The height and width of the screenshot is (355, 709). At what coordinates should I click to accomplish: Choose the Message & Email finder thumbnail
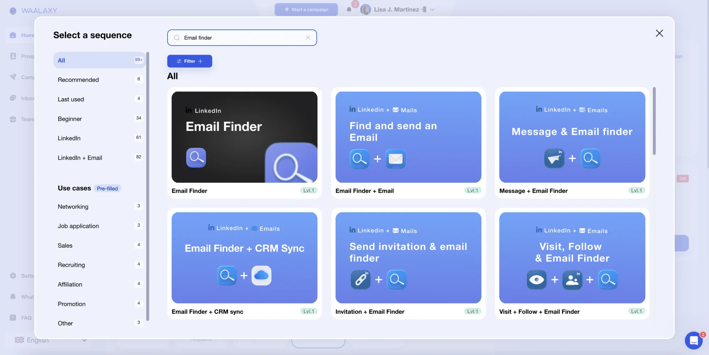(x=572, y=137)
